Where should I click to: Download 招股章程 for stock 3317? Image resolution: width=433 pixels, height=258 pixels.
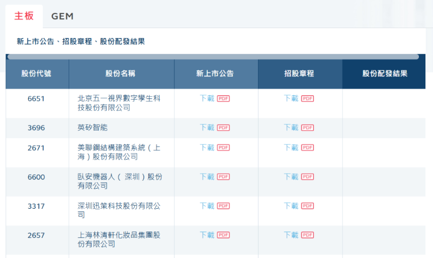point(291,206)
